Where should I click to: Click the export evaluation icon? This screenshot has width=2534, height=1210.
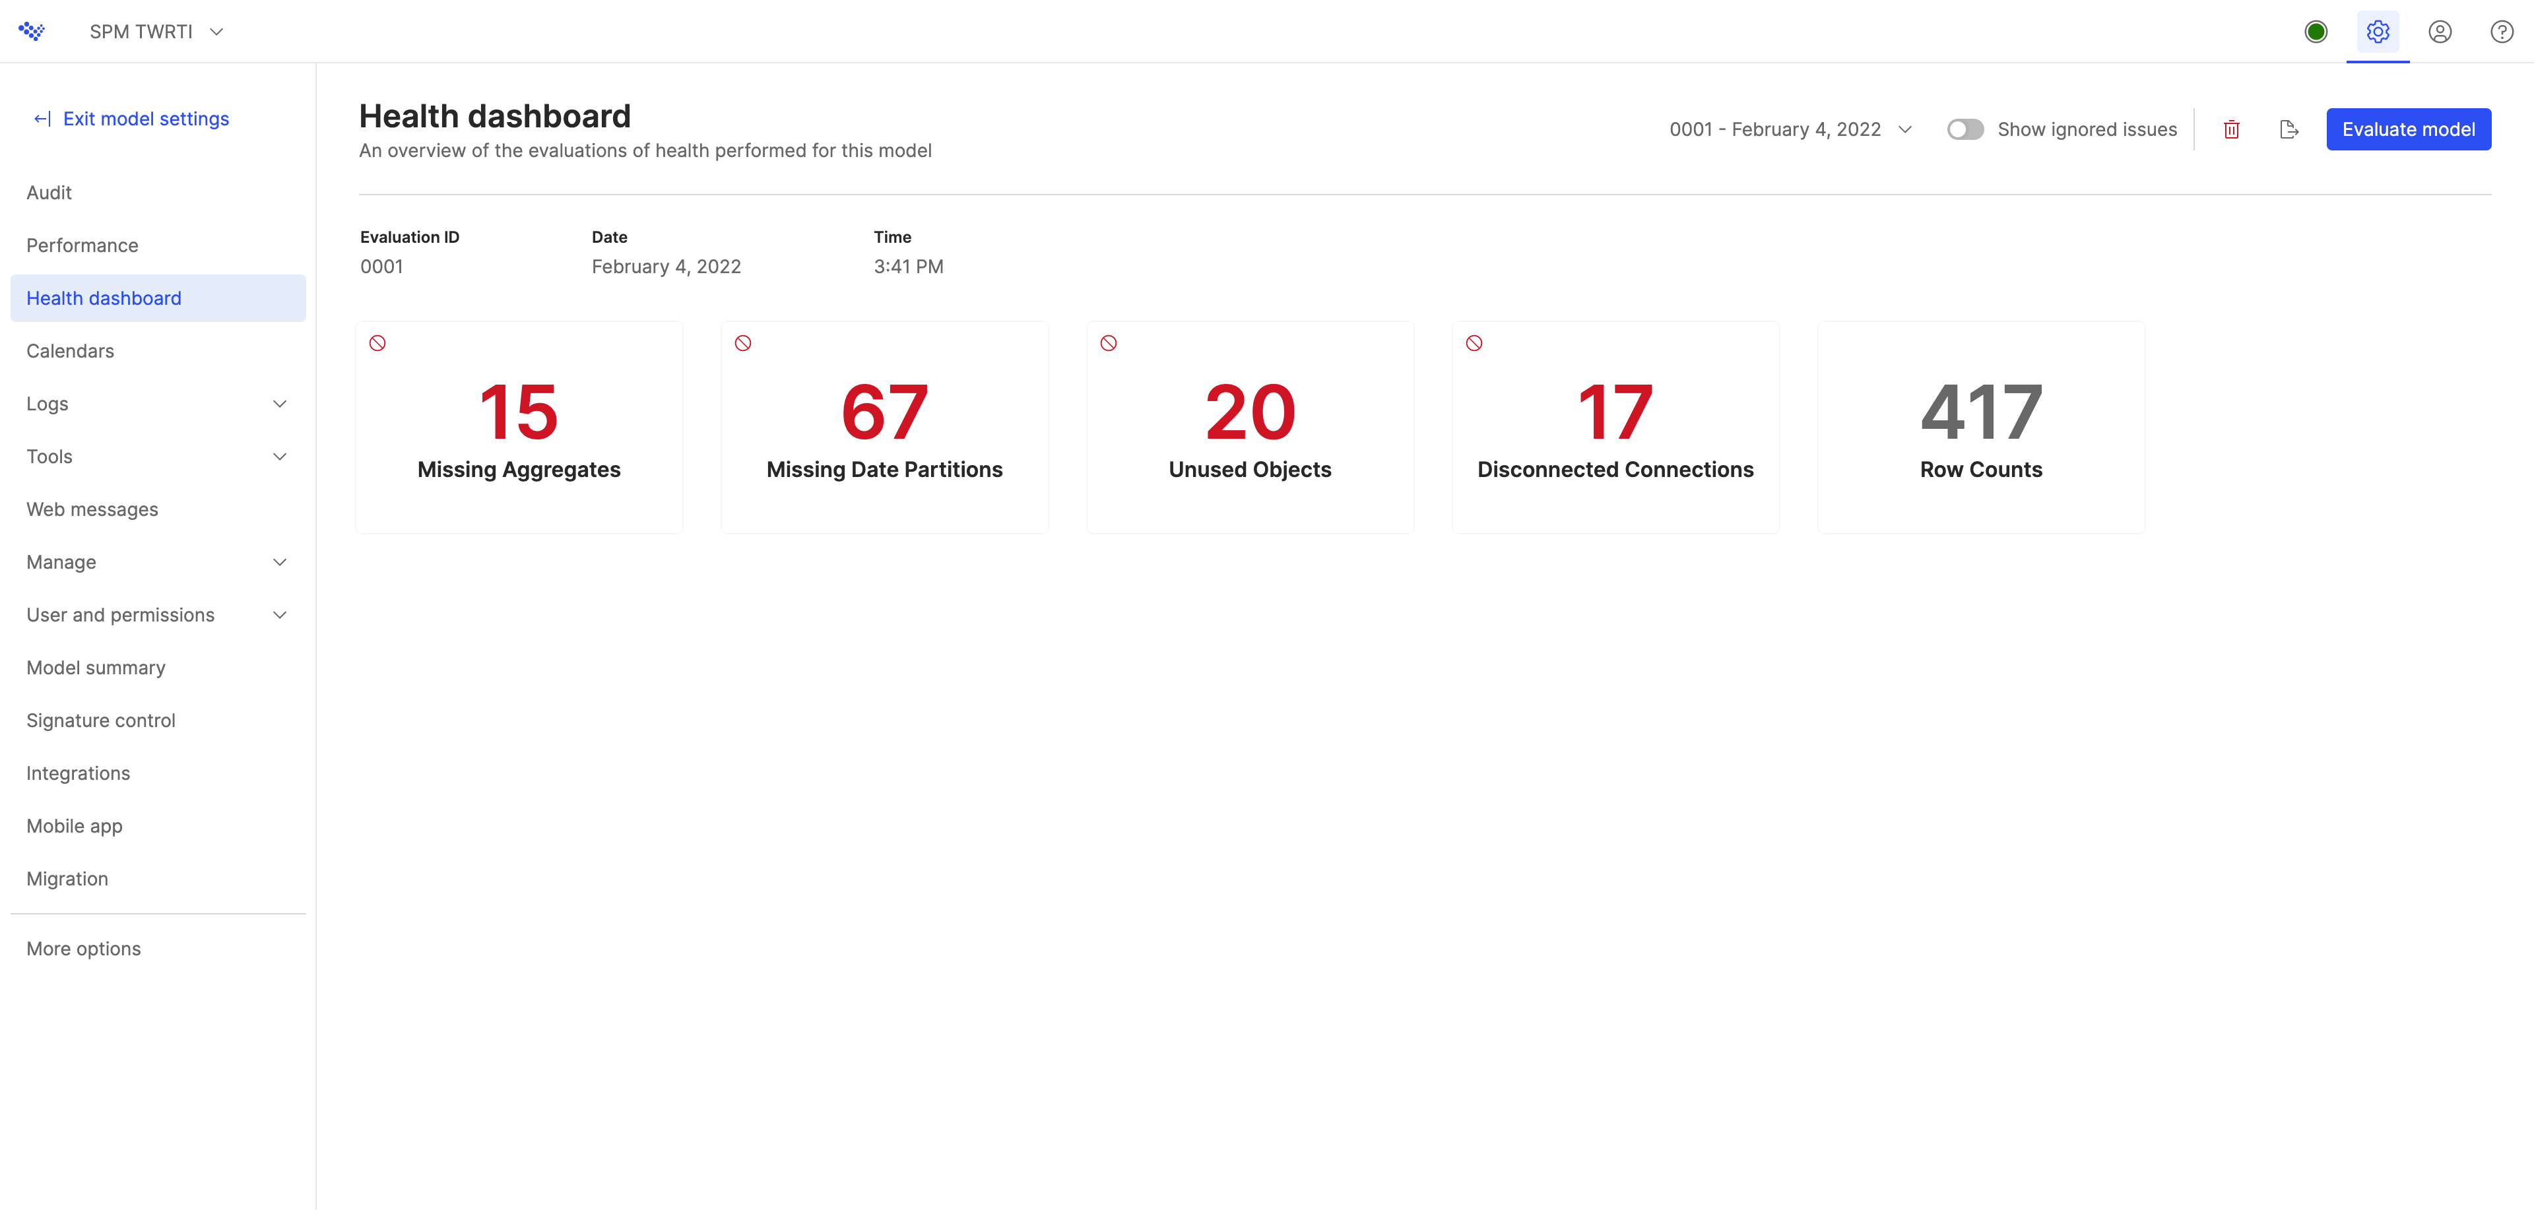point(2289,129)
